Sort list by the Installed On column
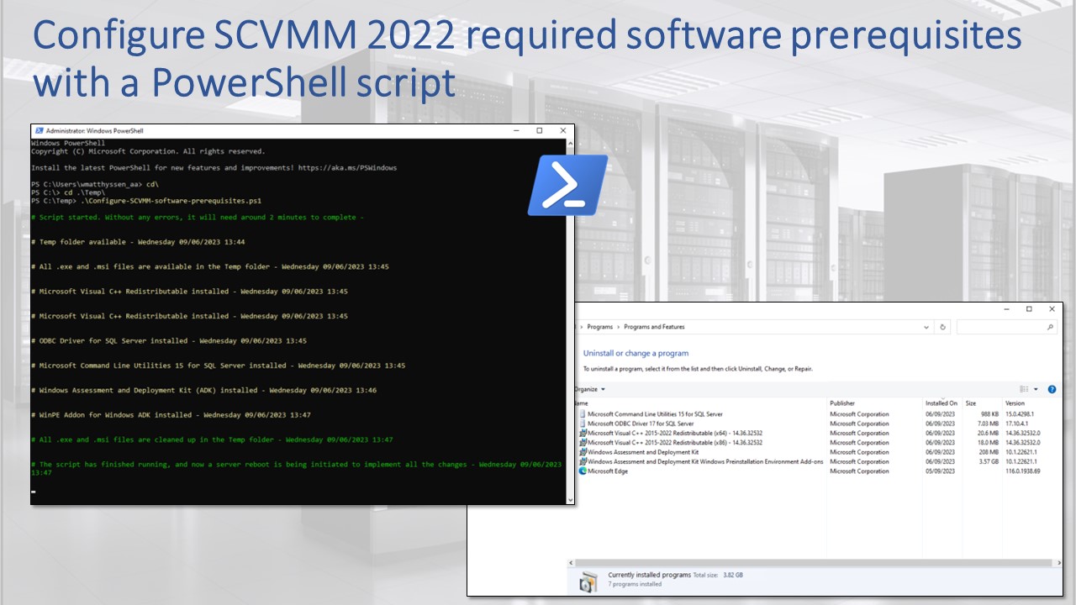The width and height of the screenshot is (1076, 605). pos(941,403)
